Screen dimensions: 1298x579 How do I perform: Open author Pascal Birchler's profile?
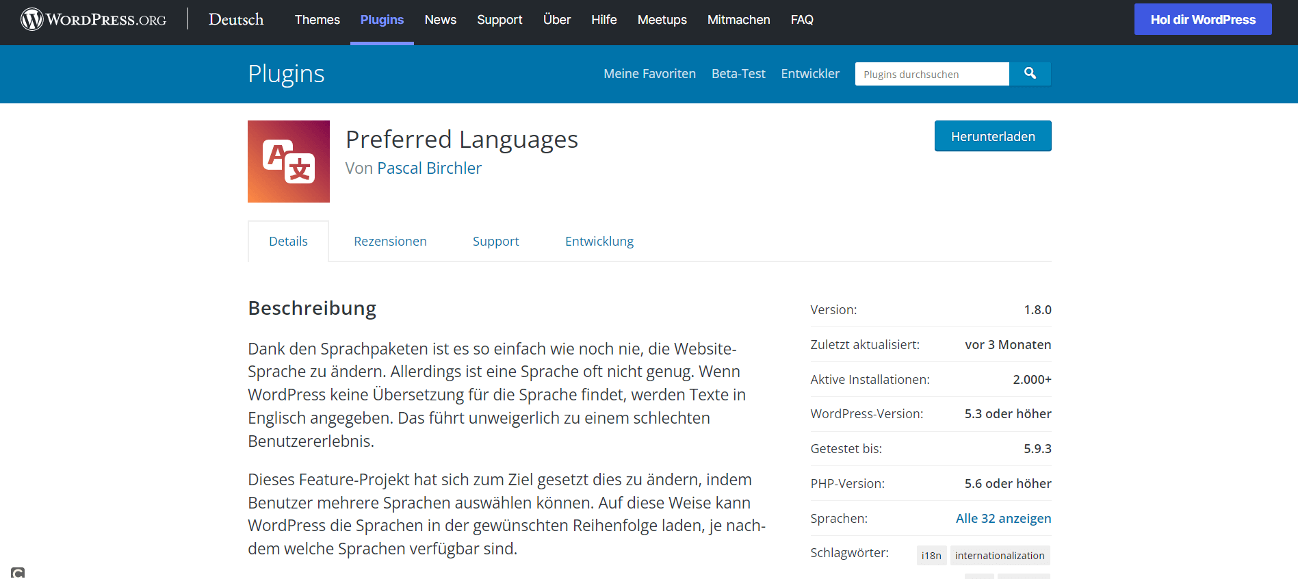pos(429,168)
